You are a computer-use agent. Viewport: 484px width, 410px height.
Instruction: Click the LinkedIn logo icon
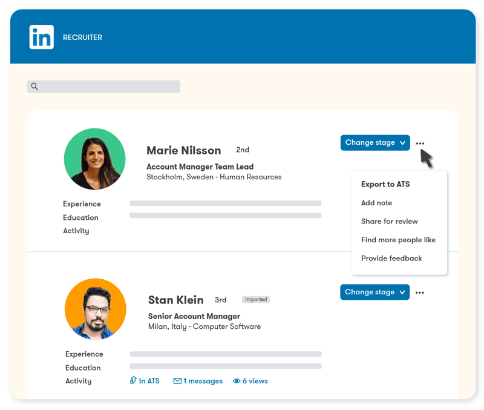point(41,37)
